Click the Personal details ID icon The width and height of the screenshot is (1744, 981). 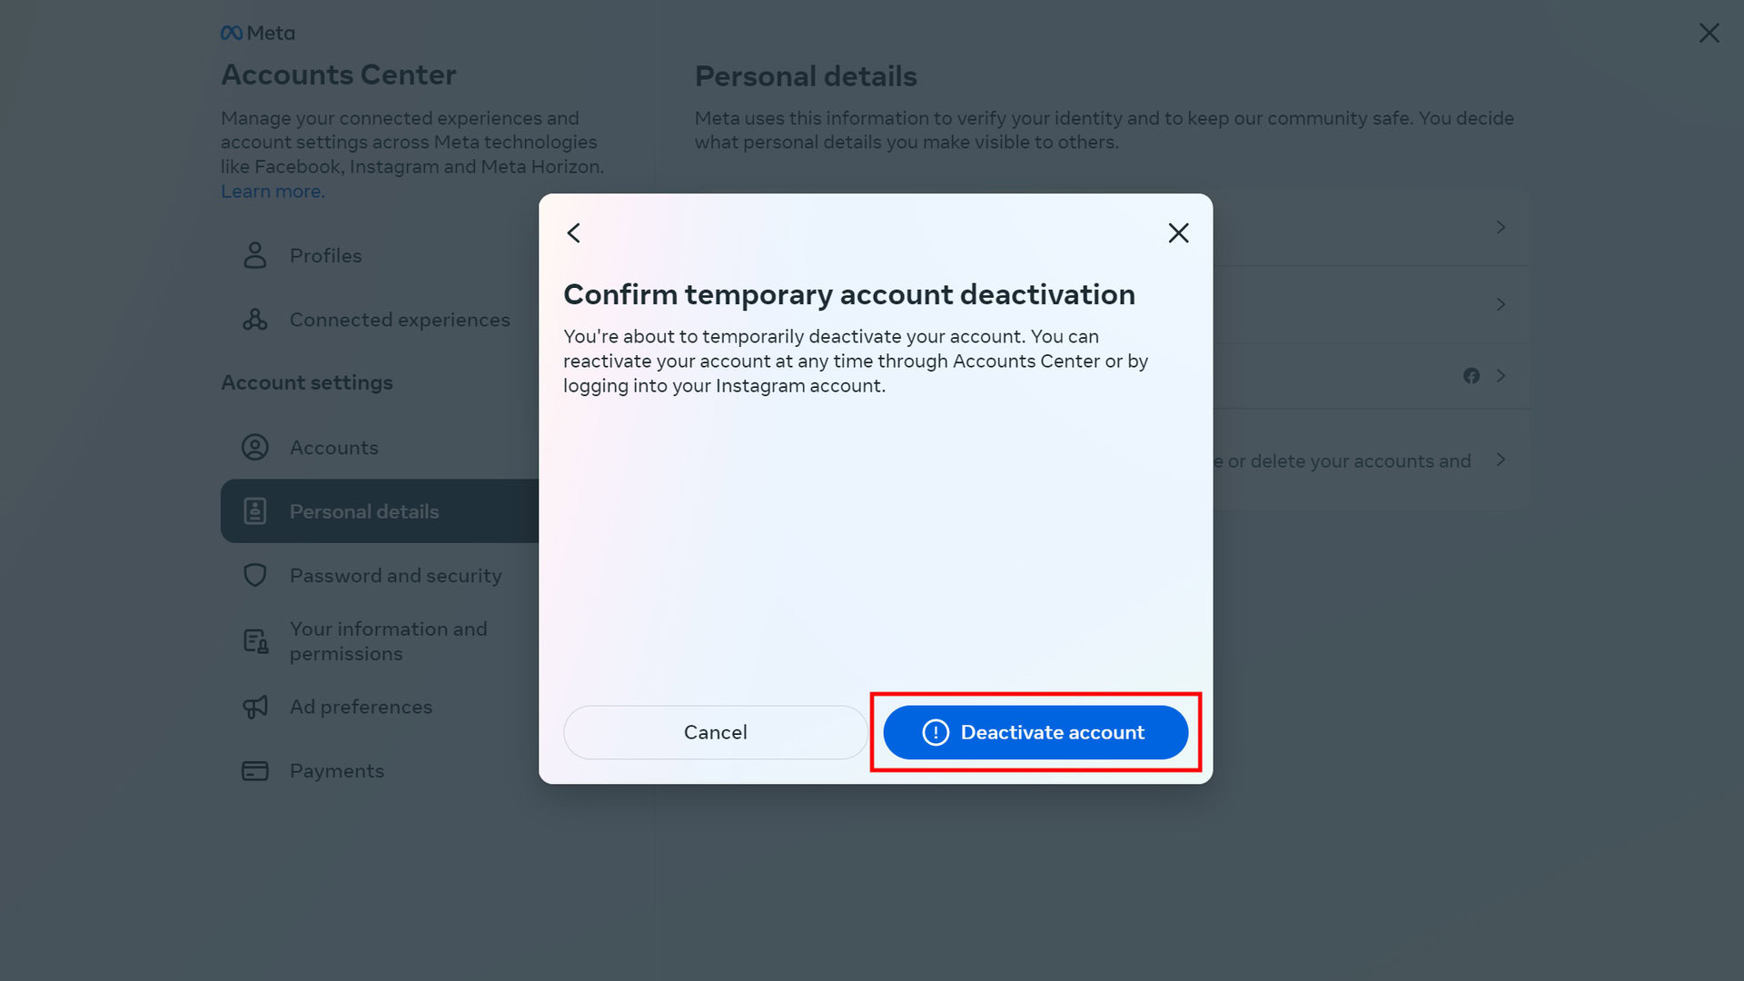(x=255, y=511)
